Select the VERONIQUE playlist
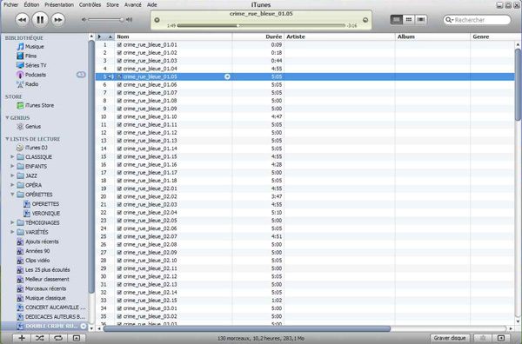This screenshot has height=344, width=522. (x=42, y=213)
